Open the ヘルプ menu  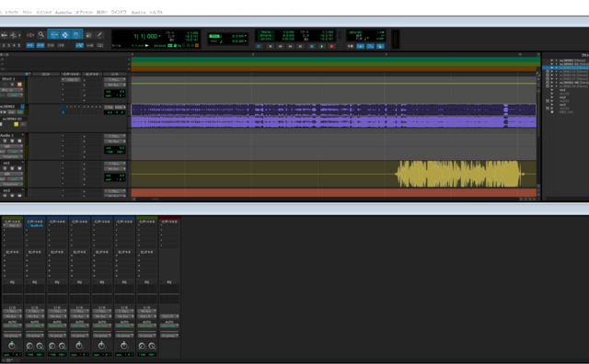(156, 12)
